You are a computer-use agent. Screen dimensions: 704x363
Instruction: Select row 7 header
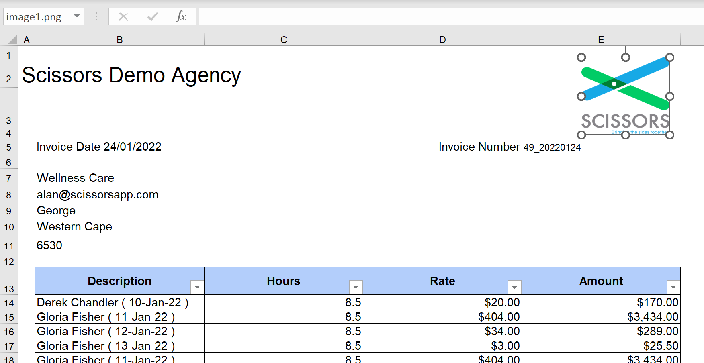pyautogui.click(x=9, y=179)
